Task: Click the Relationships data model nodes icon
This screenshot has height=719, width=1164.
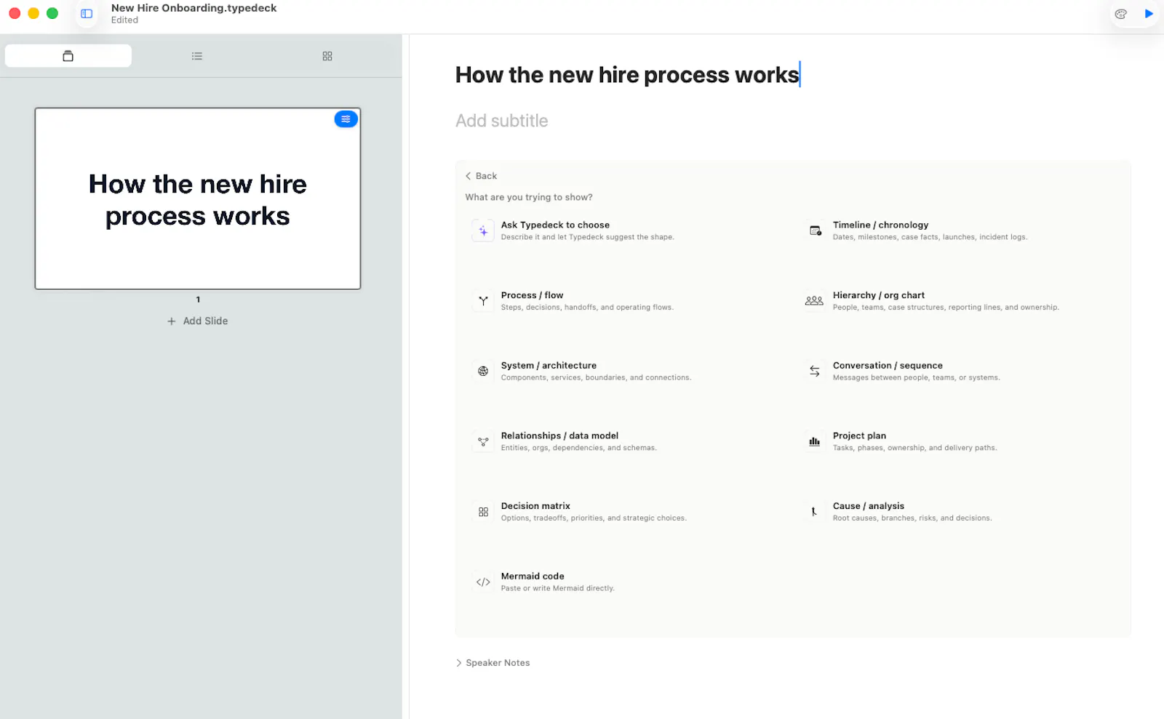Action: pos(483,441)
